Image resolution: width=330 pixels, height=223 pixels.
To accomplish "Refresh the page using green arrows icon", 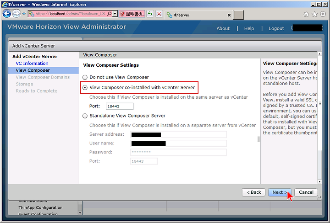I will click(x=150, y=14).
